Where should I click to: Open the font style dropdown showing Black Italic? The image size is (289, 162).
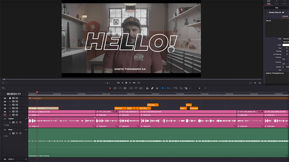pos(286,42)
